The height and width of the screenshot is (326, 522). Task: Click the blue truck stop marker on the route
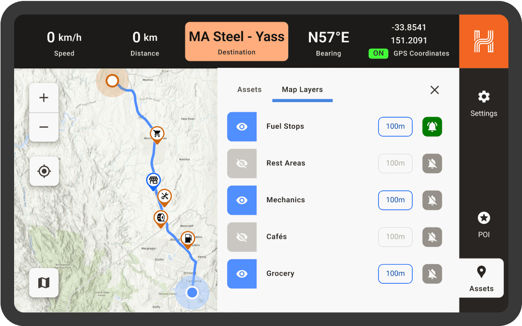point(154,180)
